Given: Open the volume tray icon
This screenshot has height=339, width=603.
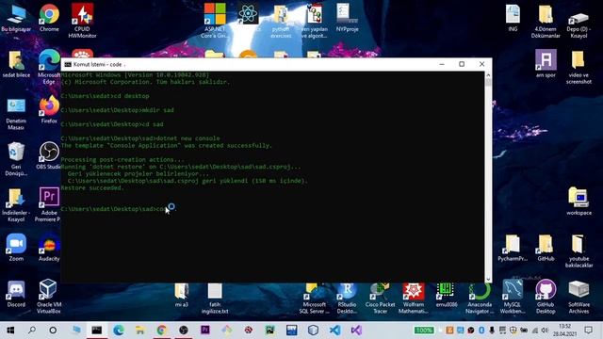Looking at the screenshot, I should pos(545,331).
